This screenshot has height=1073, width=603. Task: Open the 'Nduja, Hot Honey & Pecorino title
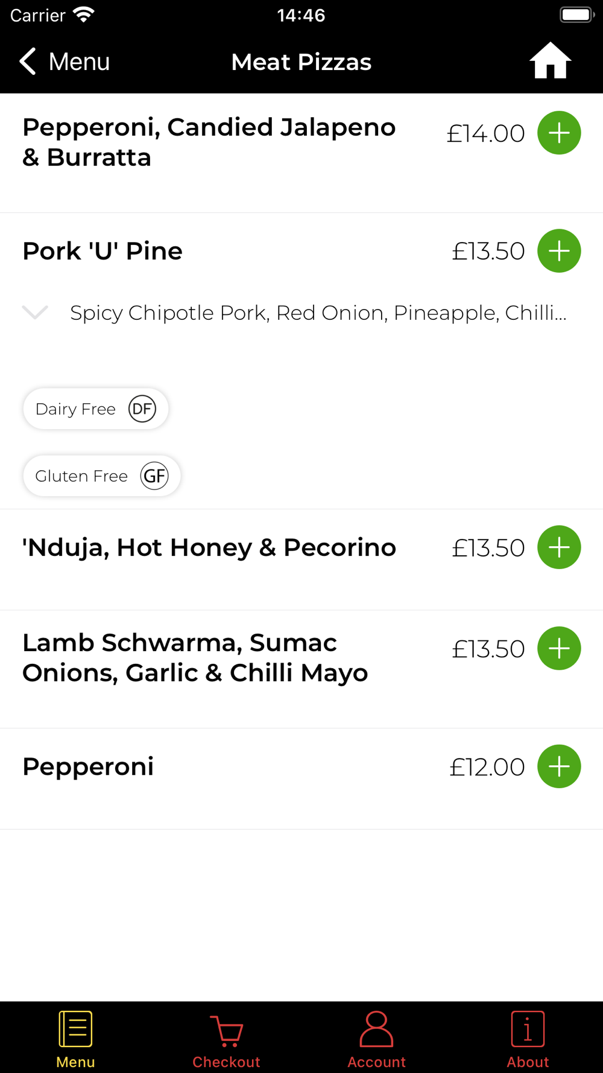coord(209,547)
